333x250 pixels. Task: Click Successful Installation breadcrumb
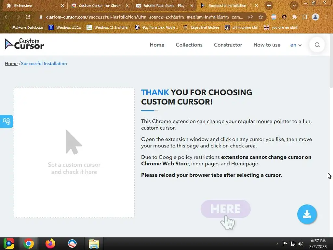(x=44, y=63)
